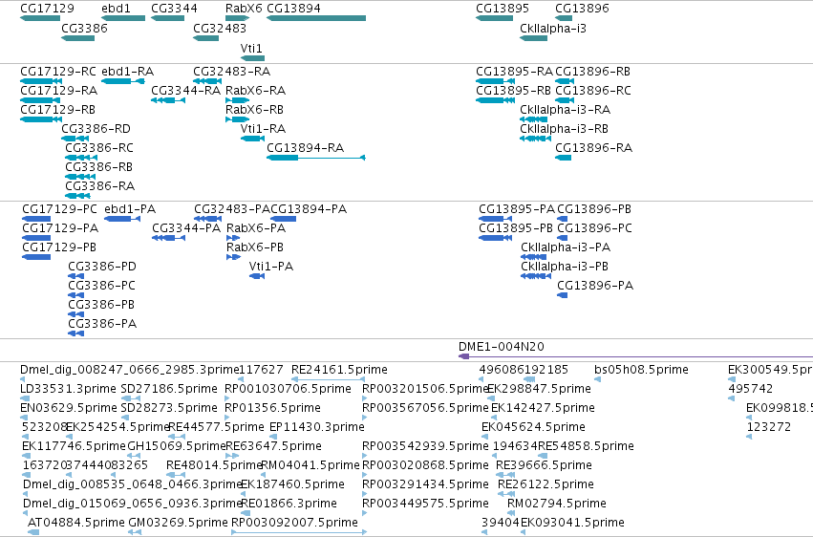The width and height of the screenshot is (813, 537).
Task: Click the CG13896 gene label in top track
Action: 582,9
